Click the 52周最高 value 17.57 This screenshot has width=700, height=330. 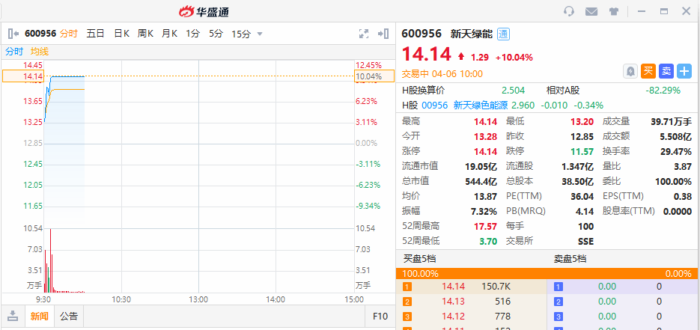click(x=484, y=226)
